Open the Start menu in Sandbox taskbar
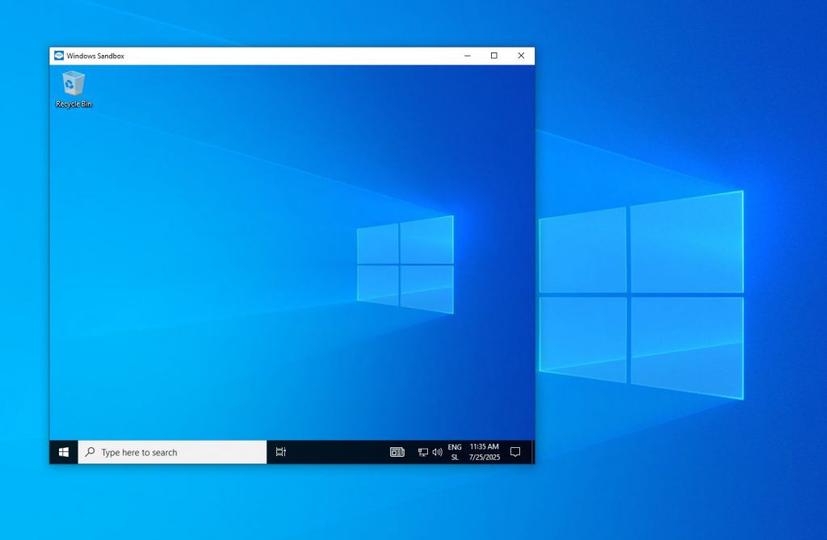The height and width of the screenshot is (540, 827). [x=64, y=452]
